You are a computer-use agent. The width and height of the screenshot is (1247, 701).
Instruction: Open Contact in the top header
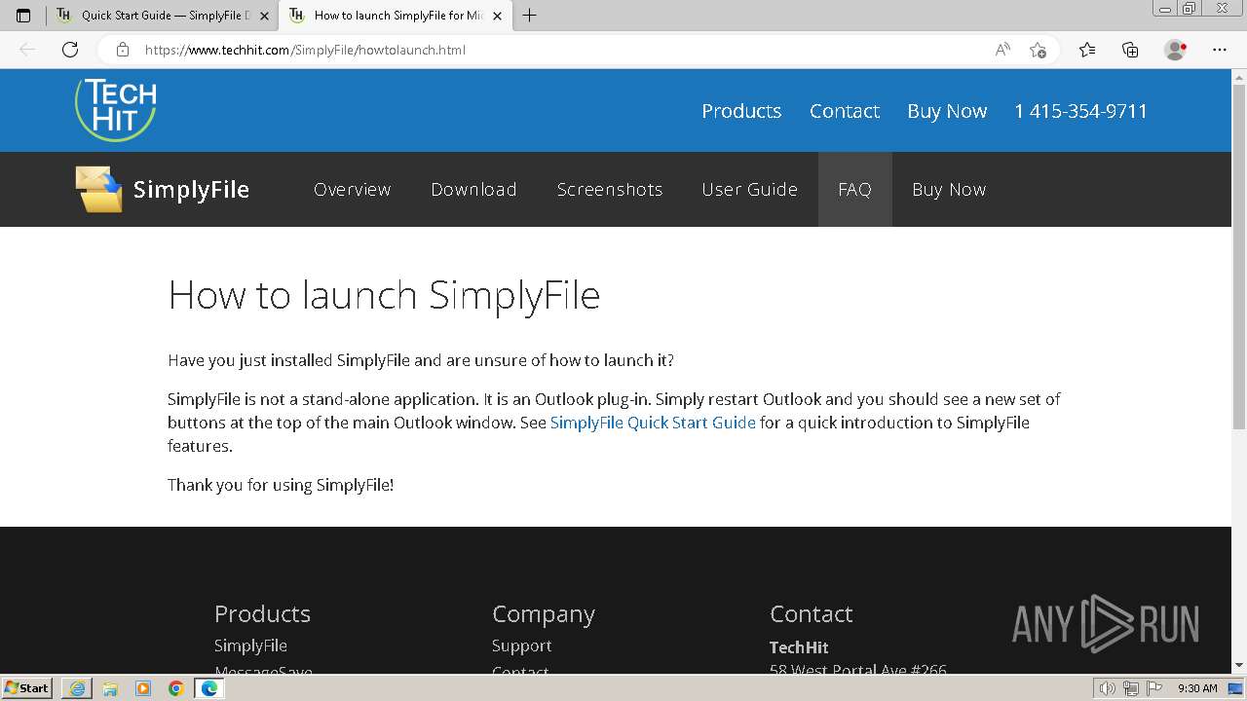[x=845, y=111]
